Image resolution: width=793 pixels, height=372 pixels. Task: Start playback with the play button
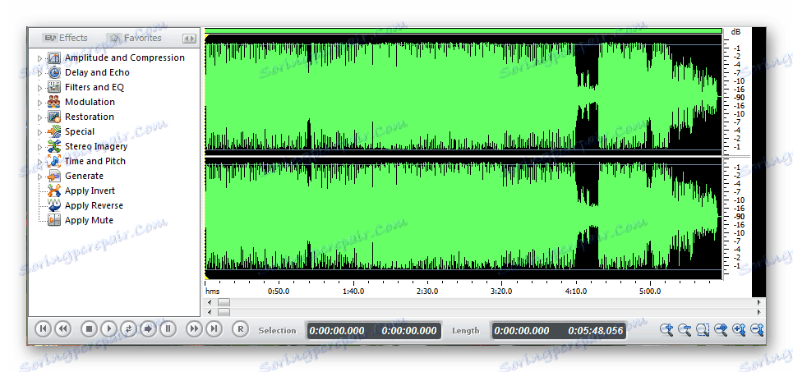click(108, 329)
